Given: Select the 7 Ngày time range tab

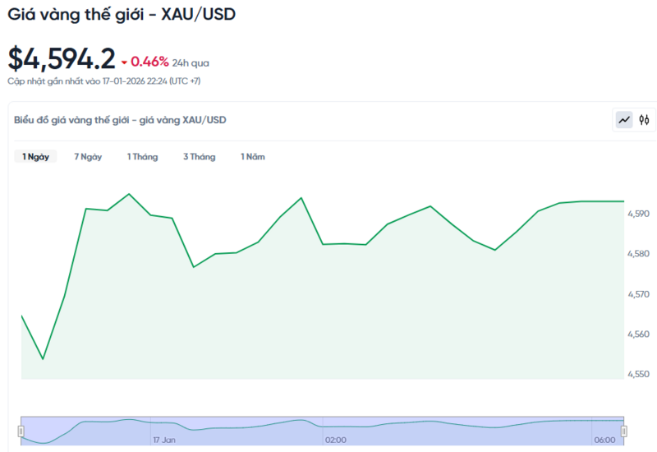Looking at the screenshot, I should pos(88,156).
